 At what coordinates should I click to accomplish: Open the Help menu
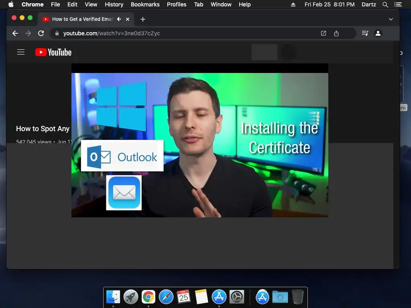(244, 4)
